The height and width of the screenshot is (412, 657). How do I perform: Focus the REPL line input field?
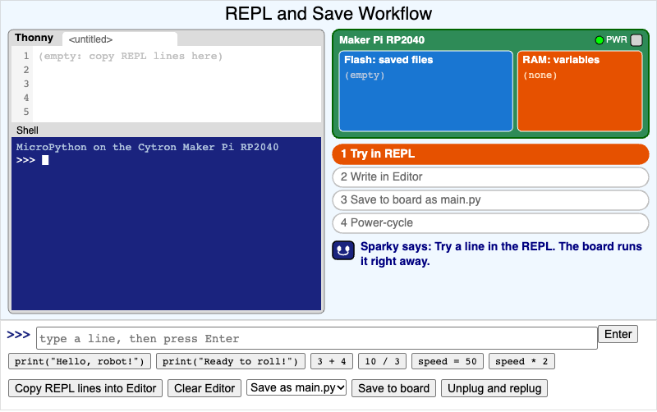(x=317, y=338)
